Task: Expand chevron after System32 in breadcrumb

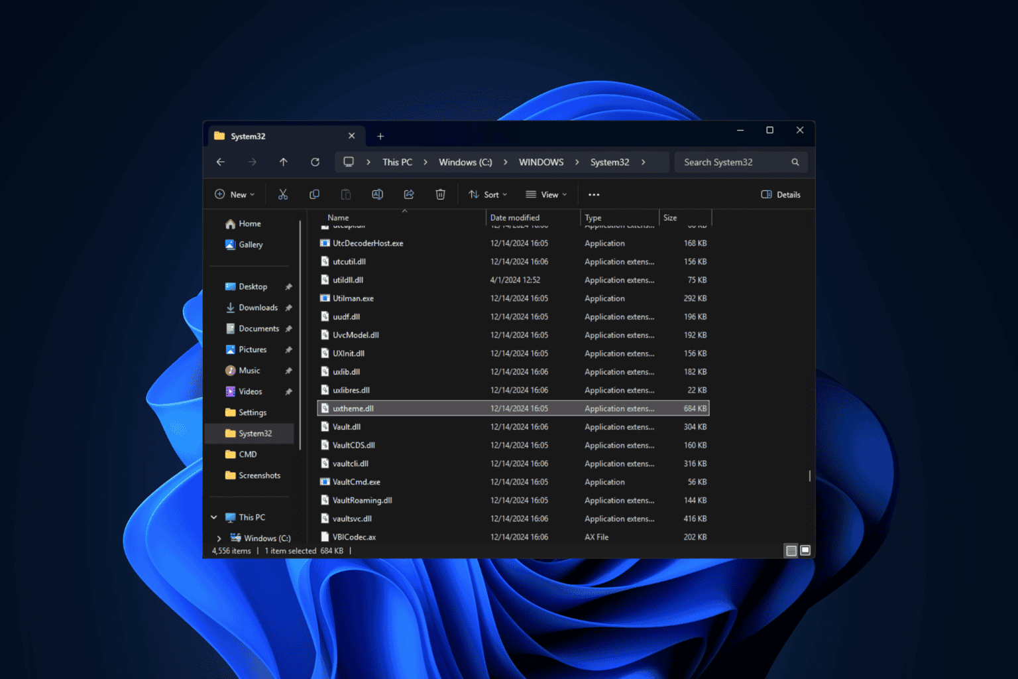Action: click(643, 162)
